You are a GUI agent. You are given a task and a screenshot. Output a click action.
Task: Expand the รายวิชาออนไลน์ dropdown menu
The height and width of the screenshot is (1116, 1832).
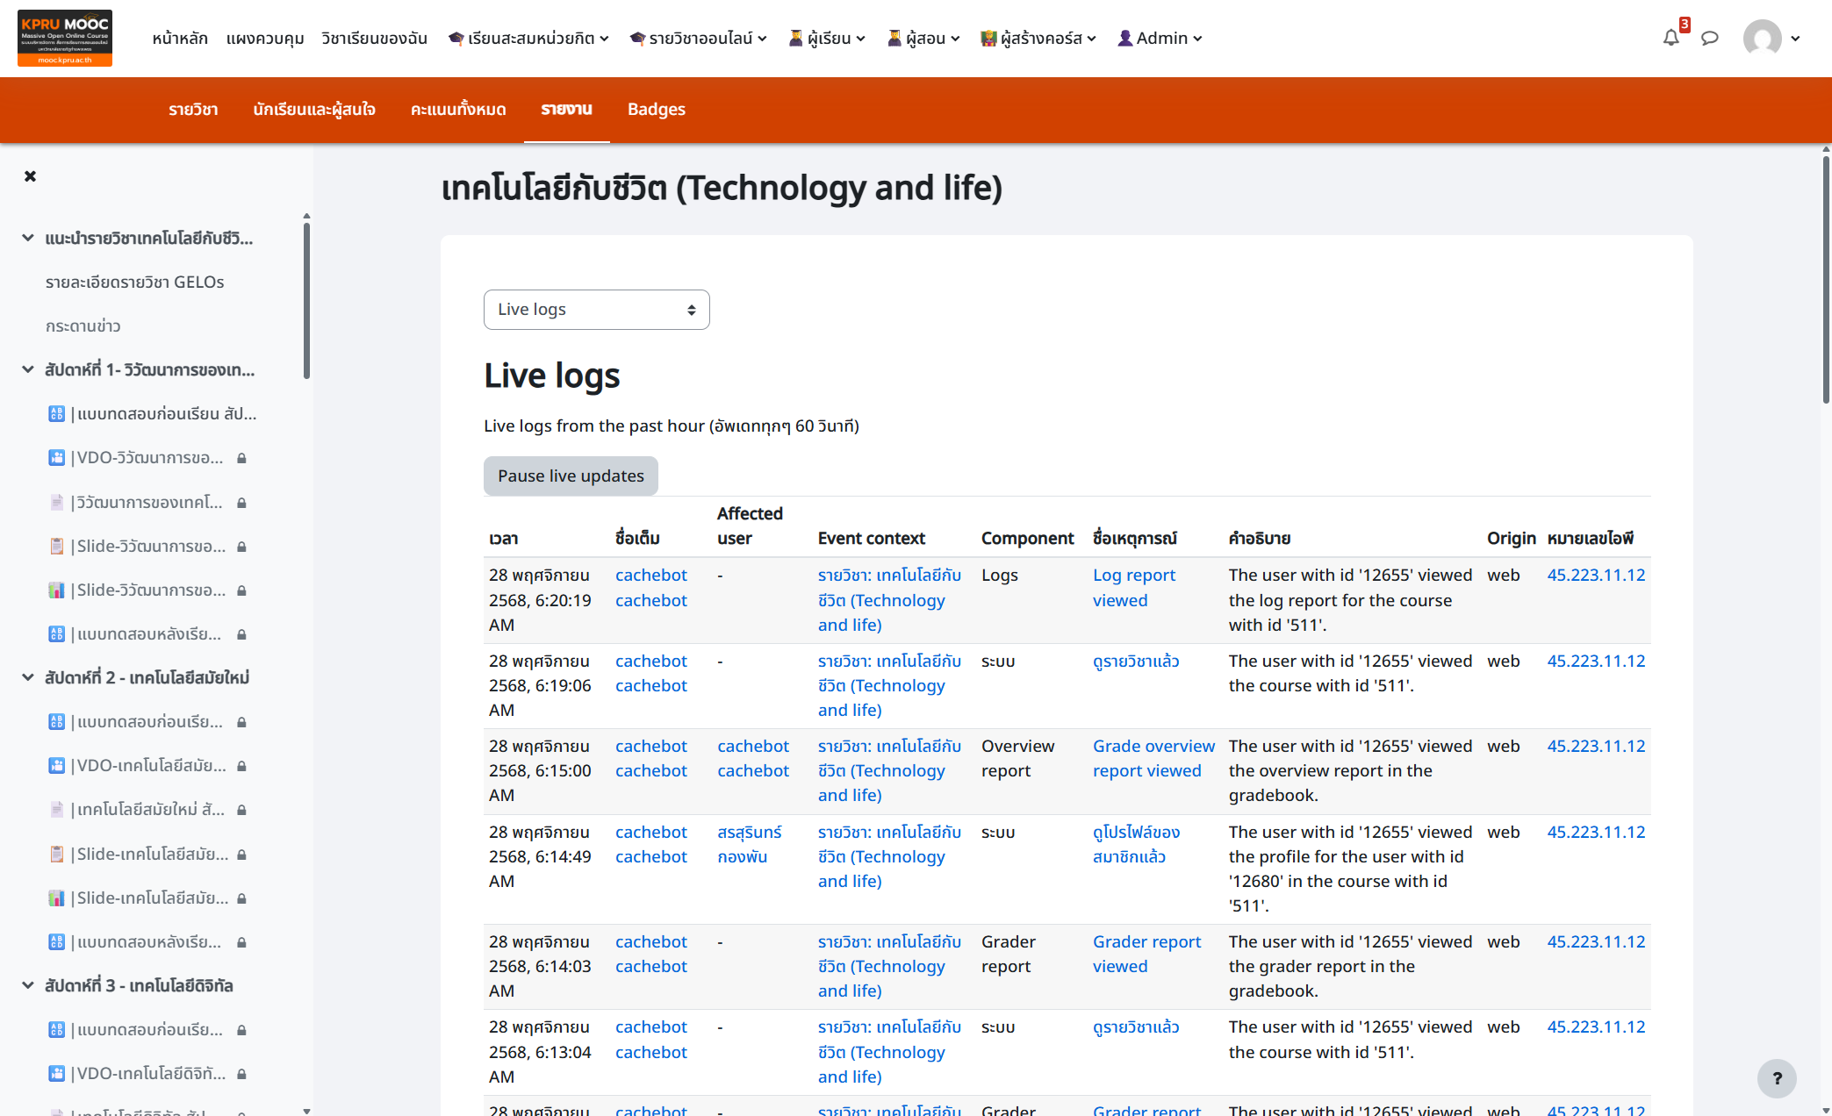pos(699,38)
